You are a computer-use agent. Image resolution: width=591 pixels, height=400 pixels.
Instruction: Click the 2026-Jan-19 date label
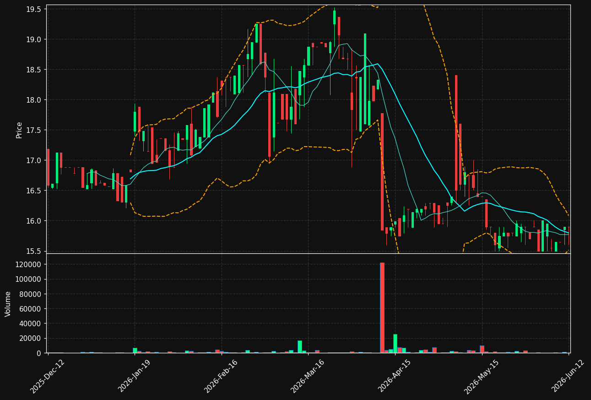134,376
